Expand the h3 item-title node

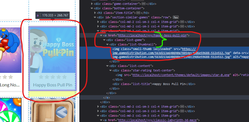95,13
